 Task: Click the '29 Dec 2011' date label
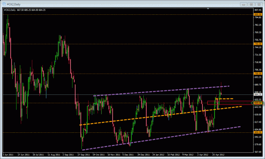[x=143, y=155]
